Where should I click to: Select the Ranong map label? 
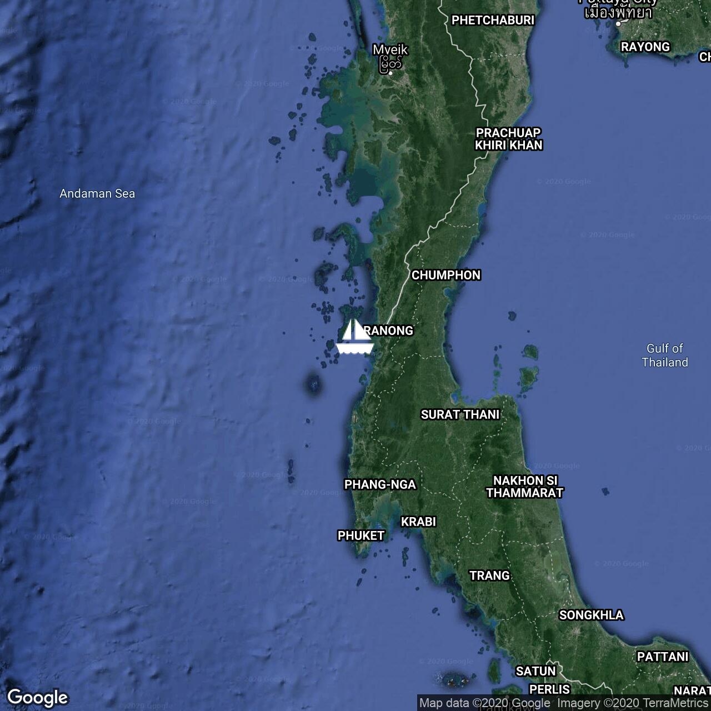pyautogui.click(x=389, y=331)
